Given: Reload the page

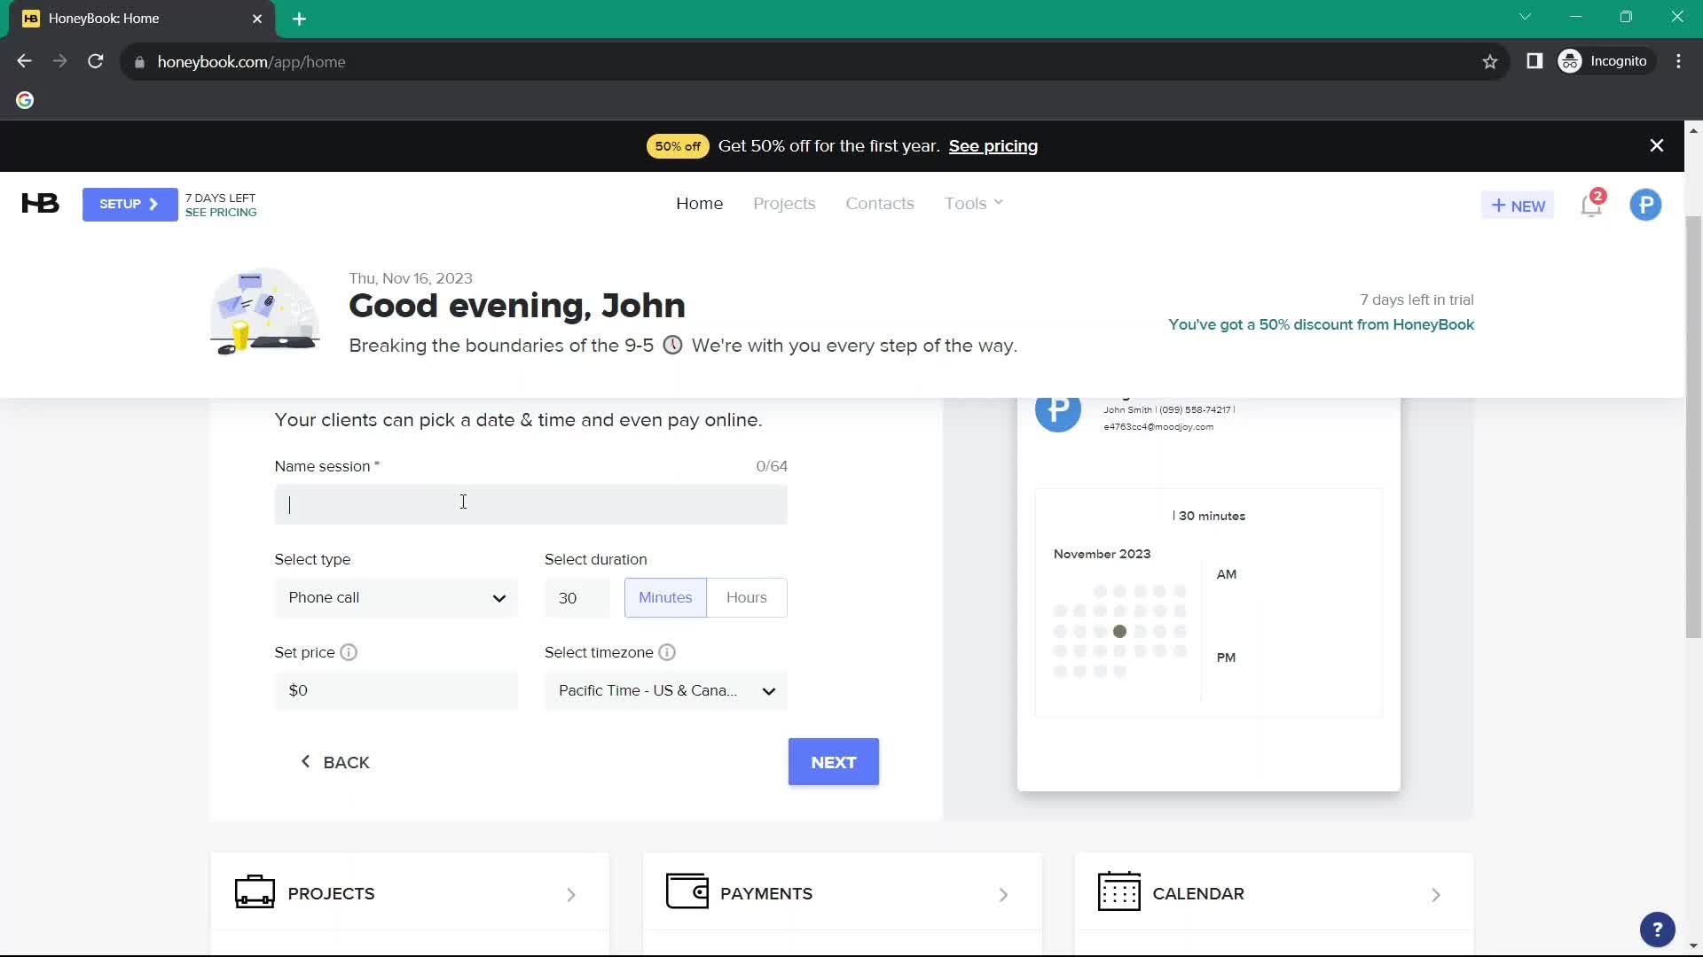Looking at the screenshot, I should click(x=96, y=61).
